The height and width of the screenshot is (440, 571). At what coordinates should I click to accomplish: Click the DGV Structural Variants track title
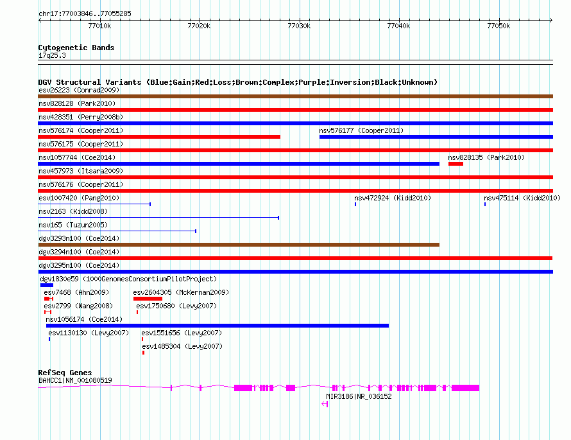(x=237, y=82)
